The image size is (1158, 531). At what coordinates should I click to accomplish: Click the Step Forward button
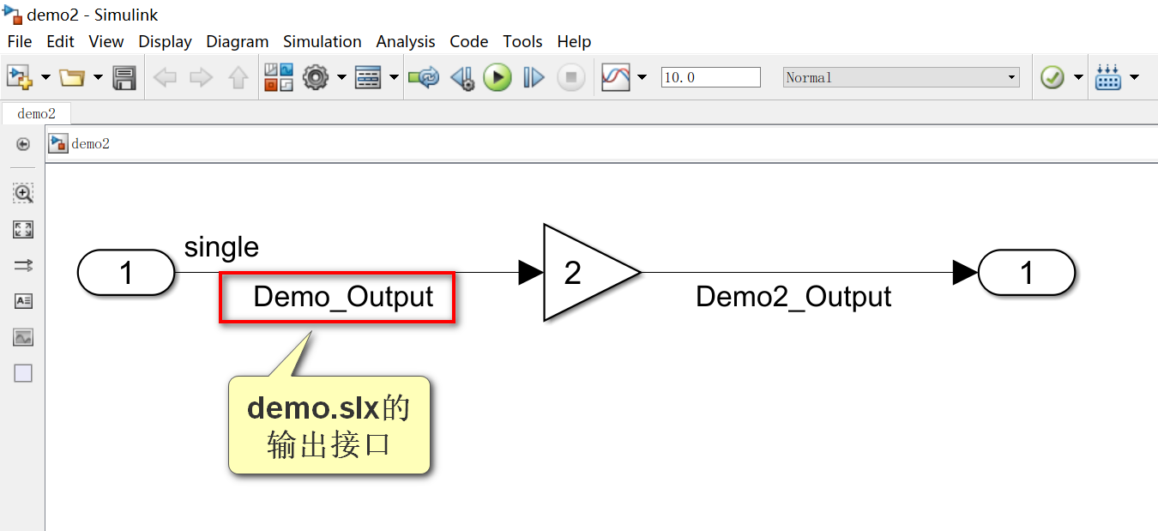[534, 78]
